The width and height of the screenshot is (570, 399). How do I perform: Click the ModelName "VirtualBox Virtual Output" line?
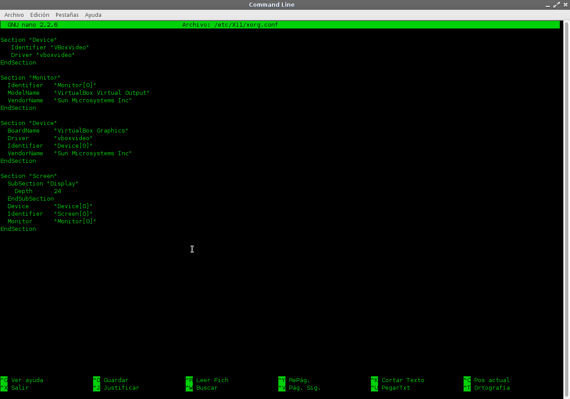tap(79, 93)
